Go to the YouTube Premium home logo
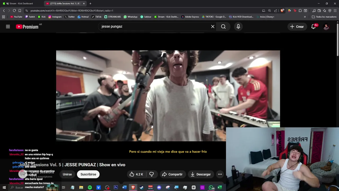The height and width of the screenshot is (191, 339). [27, 27]
